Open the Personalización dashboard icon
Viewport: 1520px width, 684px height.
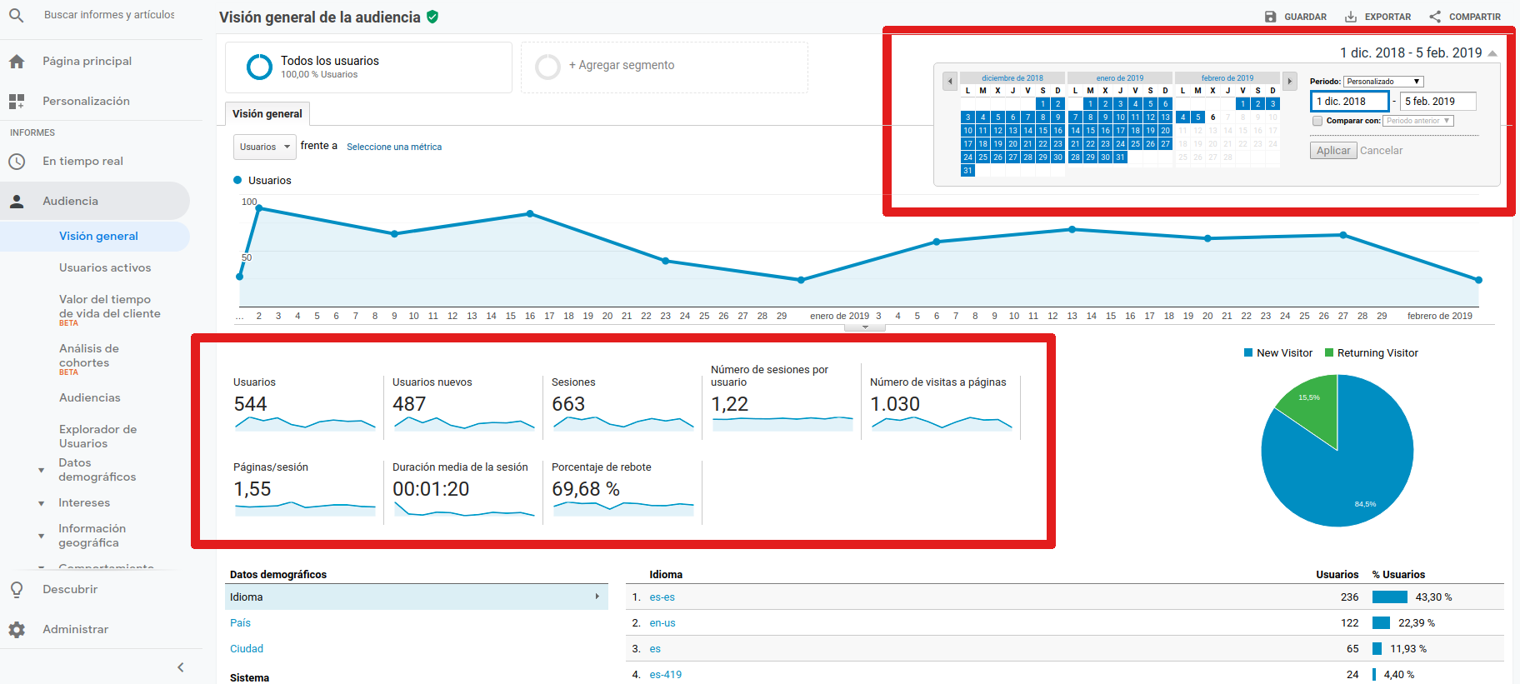17,101
